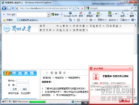
Task: Click the 首页 navigation link
Action: (x=42, y=26)
